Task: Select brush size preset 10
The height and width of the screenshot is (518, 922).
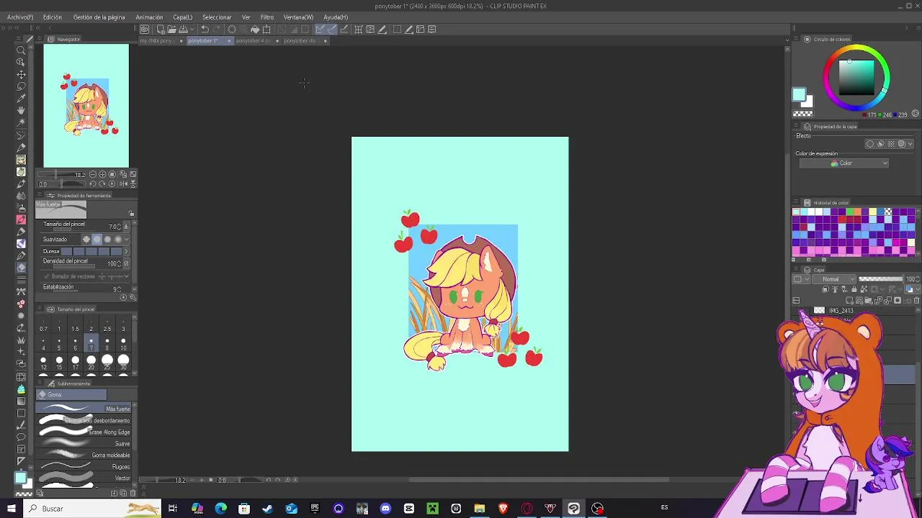Action: click(x=123, y=344)
